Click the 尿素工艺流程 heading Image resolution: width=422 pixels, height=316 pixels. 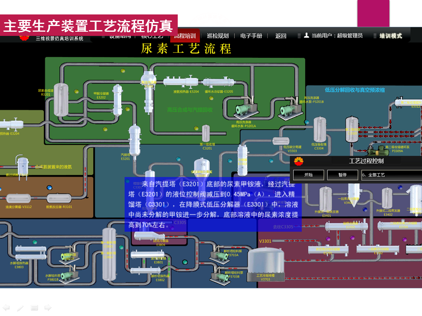tap(186, 49)
